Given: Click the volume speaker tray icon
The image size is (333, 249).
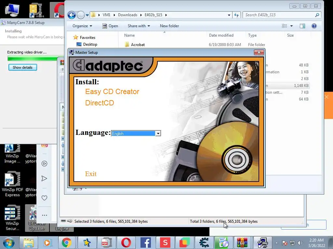Looking at the screenshot, I should click(300, 243).
